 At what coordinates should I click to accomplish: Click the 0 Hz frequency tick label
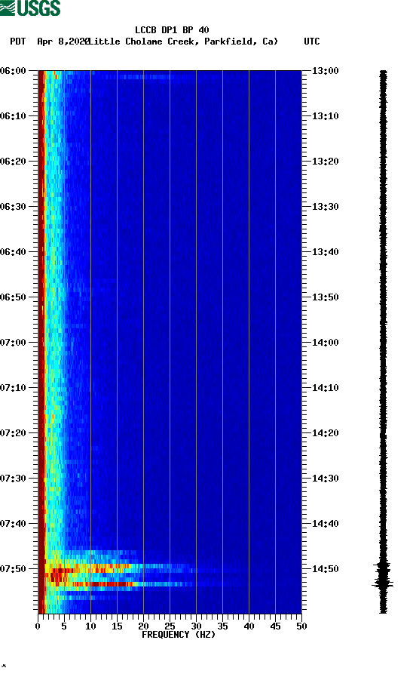point(38,626)
